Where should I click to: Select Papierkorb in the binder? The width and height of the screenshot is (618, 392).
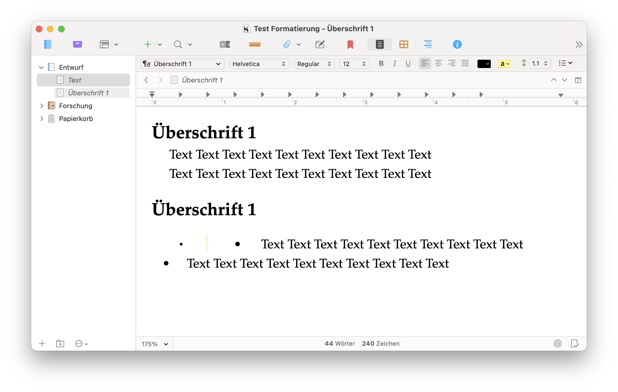coord(76,119)
